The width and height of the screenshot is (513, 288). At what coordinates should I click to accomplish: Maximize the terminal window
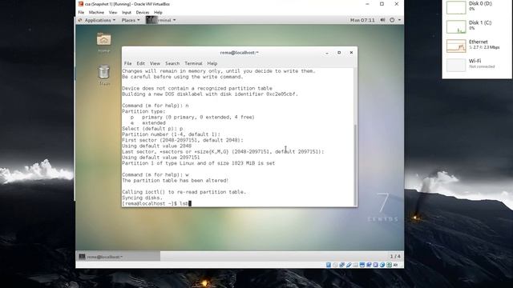[x=339, y=53]
